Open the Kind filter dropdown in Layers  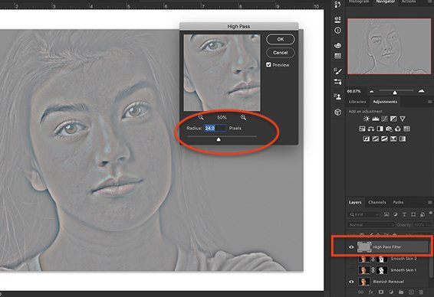[363, 214]
